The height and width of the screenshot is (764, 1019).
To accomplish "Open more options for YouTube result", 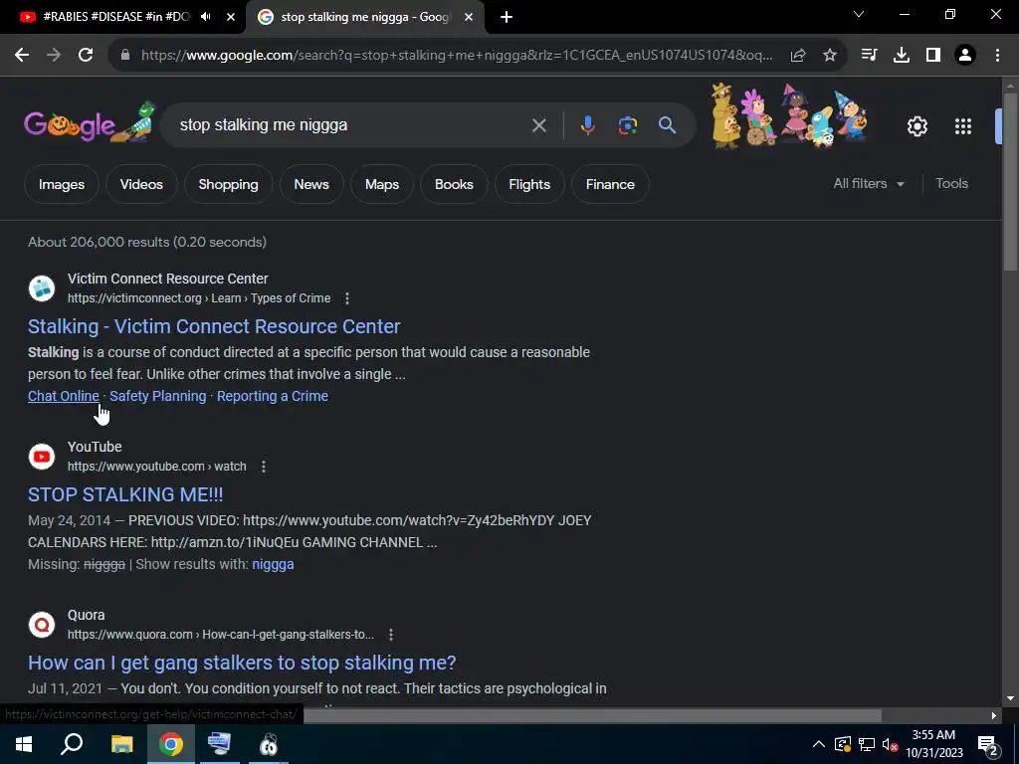I will (x=263, y=467).
